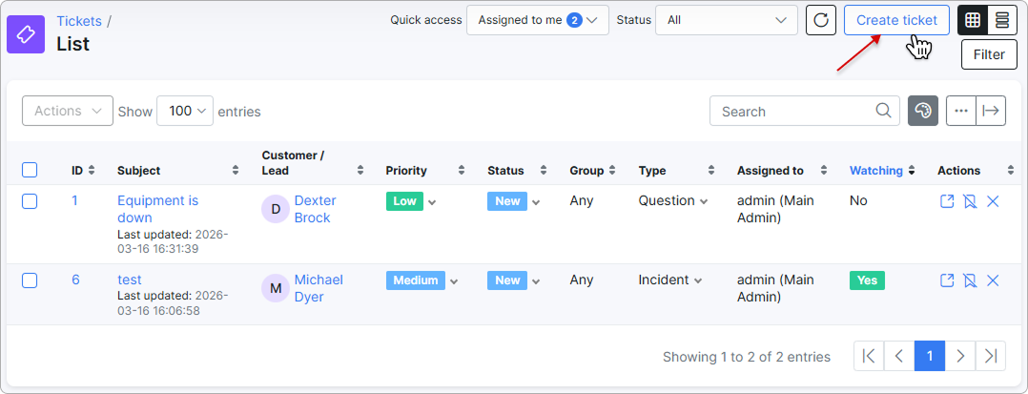Click page 1 pagination button
The height and width of the screenshot is (394, 1028).
[930, 356]
